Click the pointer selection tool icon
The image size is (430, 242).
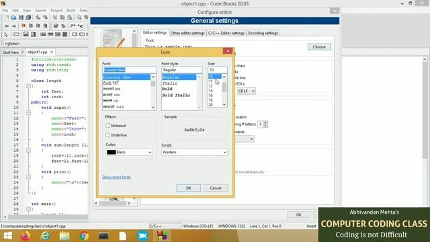[x=6, y=34]
